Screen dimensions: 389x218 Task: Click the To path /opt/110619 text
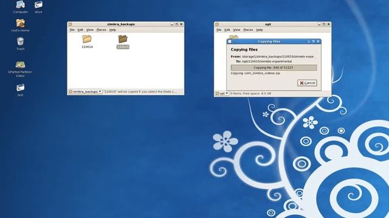267,61
